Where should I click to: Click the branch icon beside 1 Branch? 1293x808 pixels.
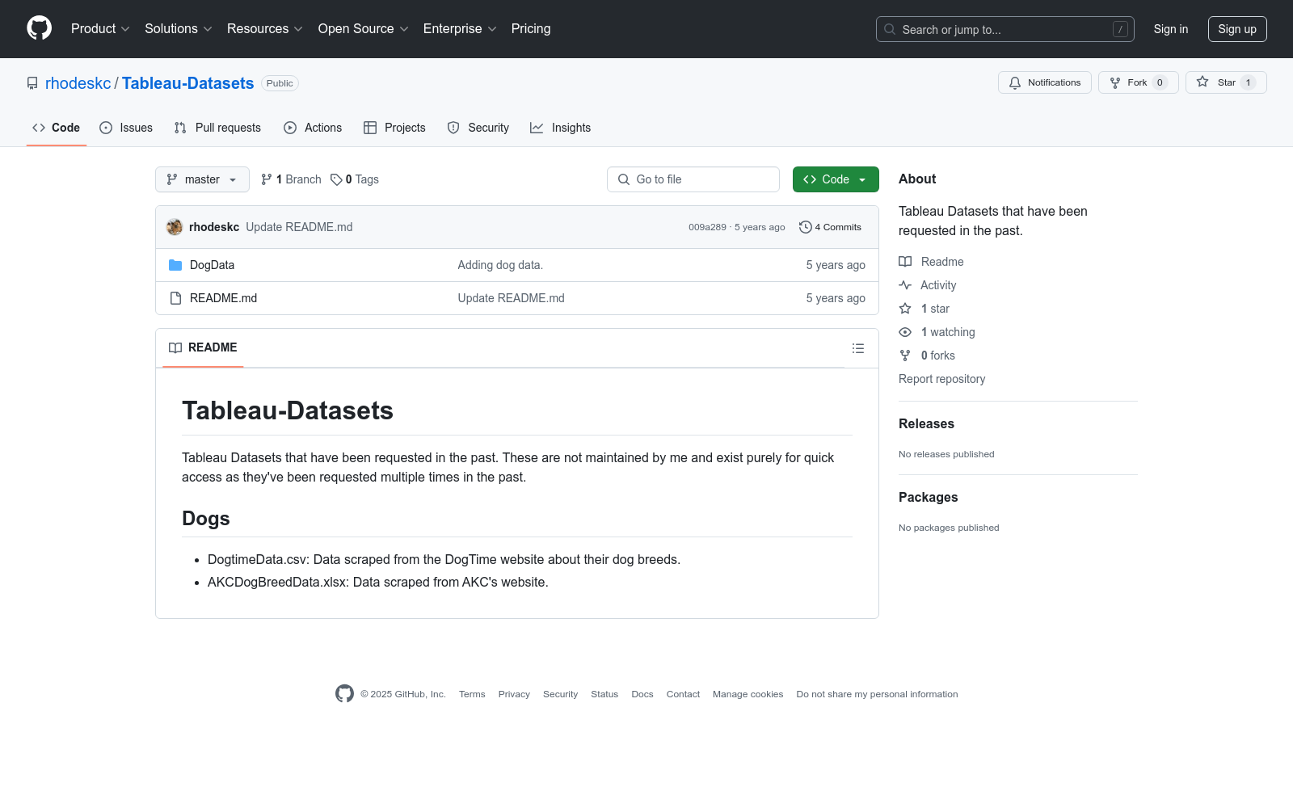click(267, 179)
